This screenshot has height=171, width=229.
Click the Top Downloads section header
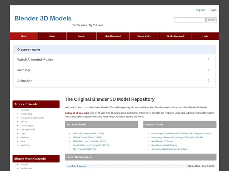point(101,125)
